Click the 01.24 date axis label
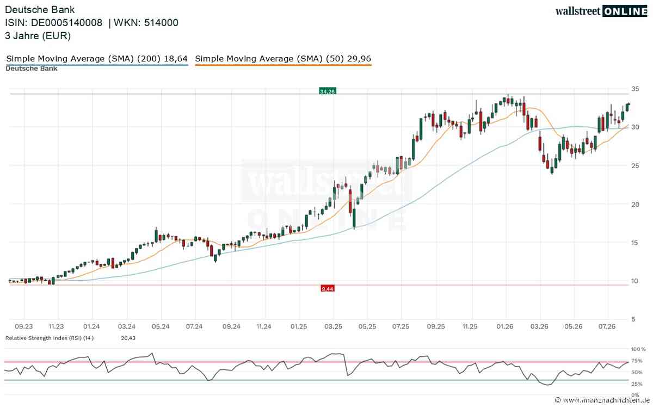This screenshot has height=408, width=653. 91,326
